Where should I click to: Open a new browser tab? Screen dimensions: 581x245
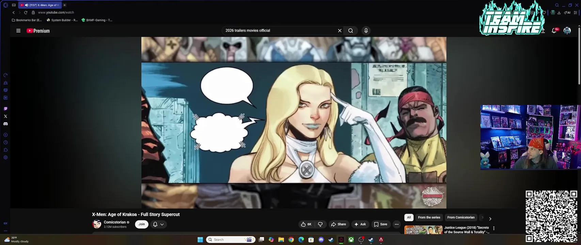point(64,5)
